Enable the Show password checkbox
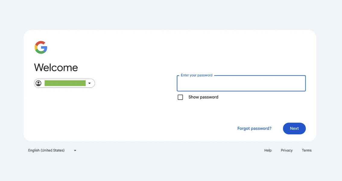The height and width of the screenshot is (181, 342). point(180,97)
